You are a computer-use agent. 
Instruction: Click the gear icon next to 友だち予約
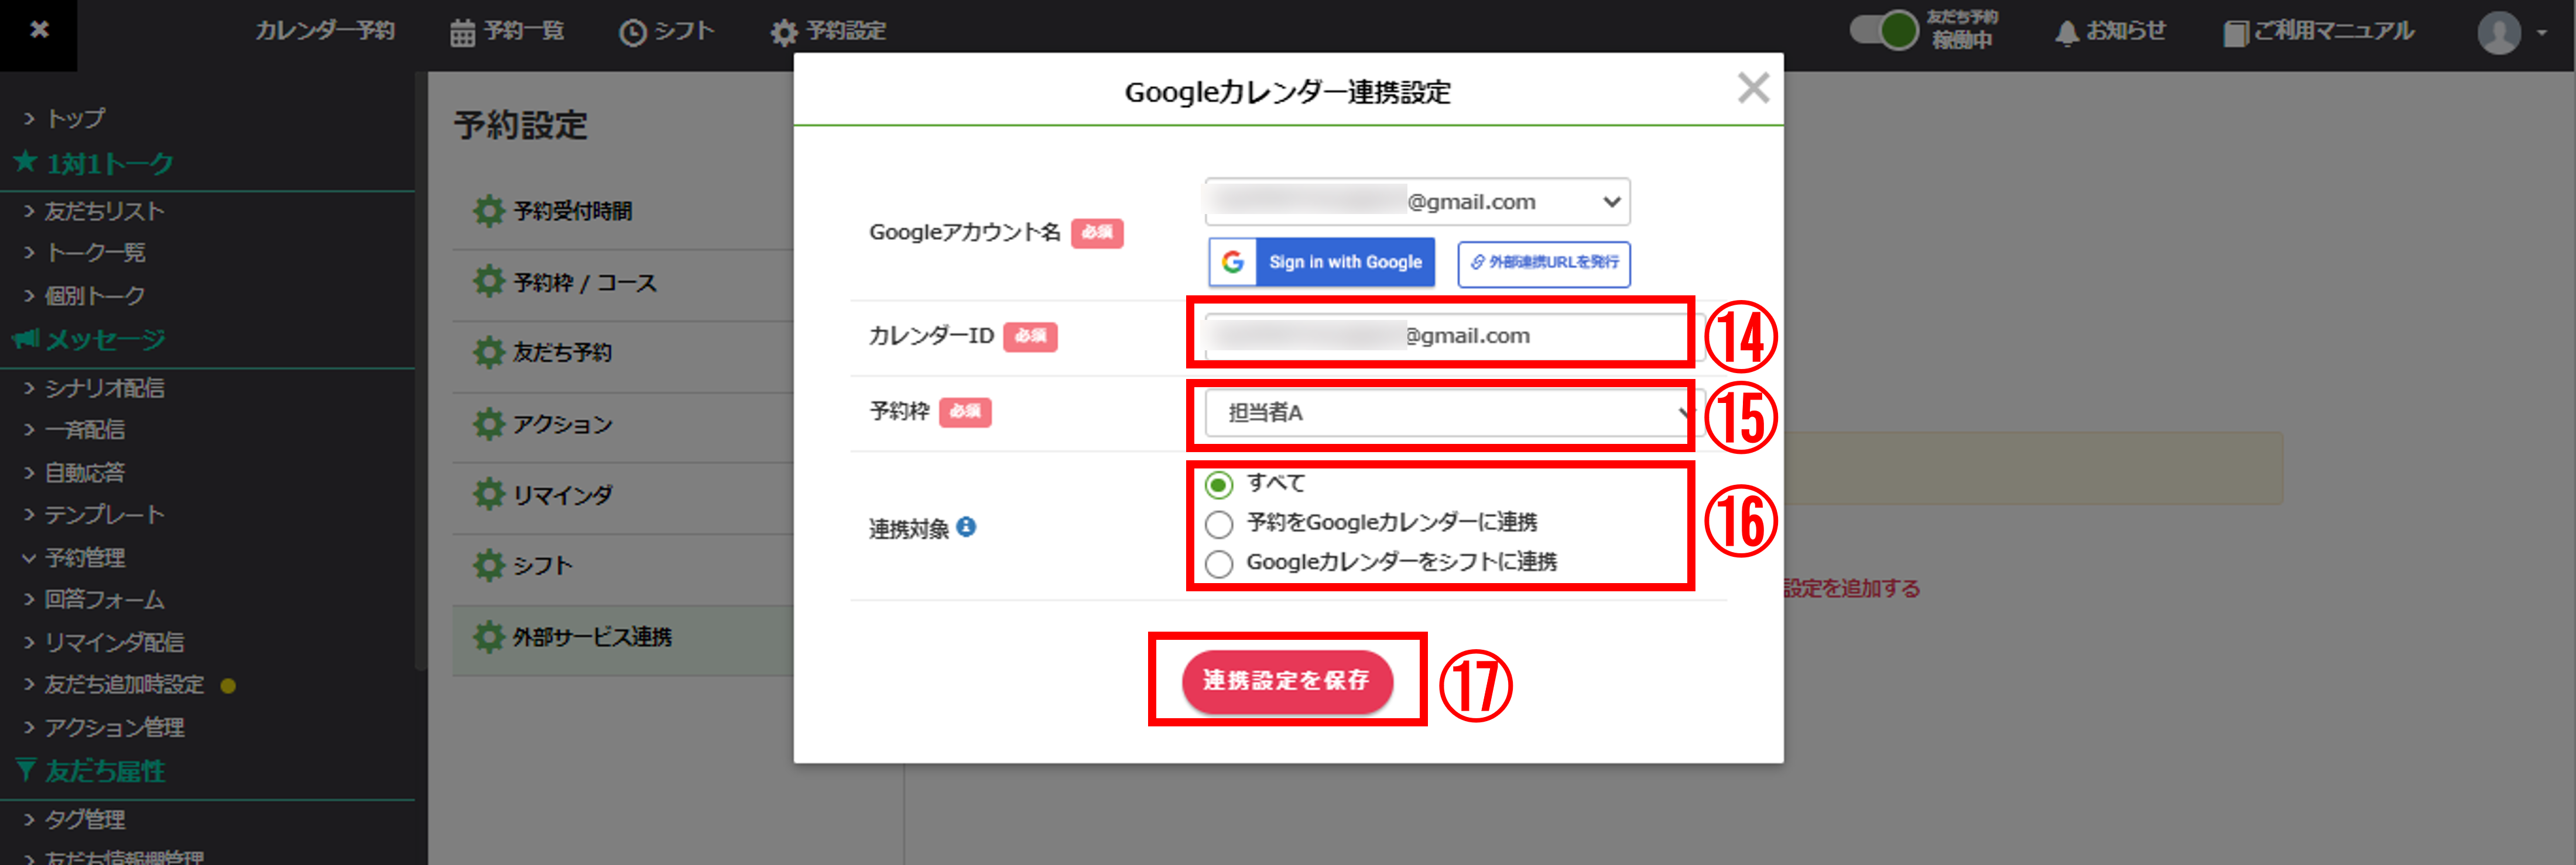click(488, 351)
